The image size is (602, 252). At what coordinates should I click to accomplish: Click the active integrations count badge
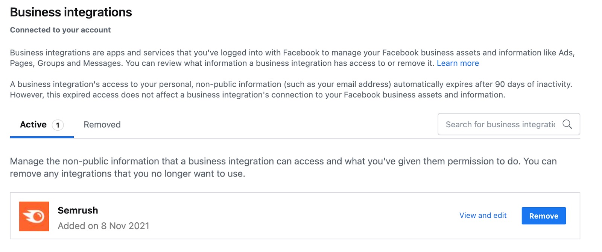point(57,124)
